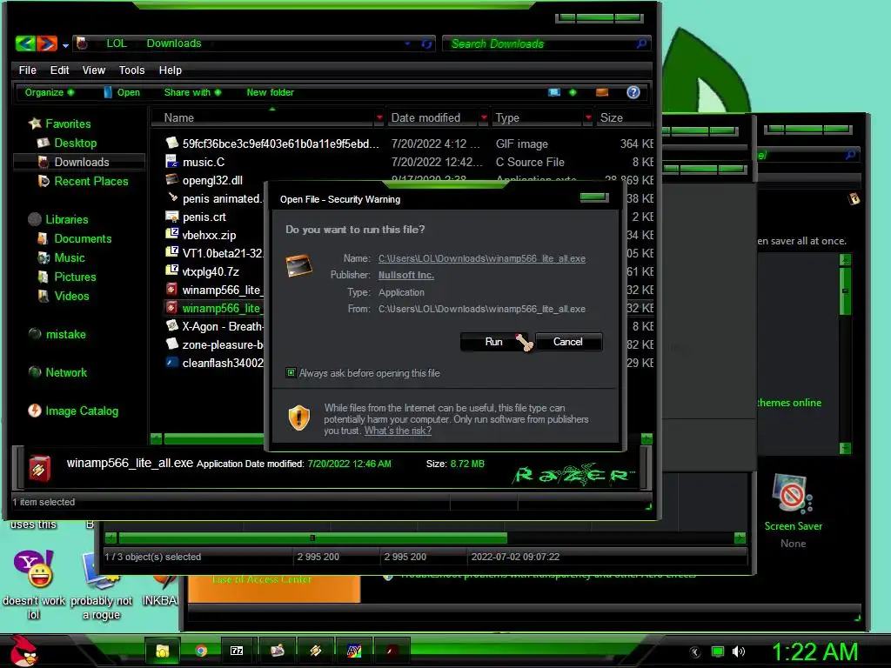The height and width of the screenshot is (668, 891).
Task: Open the File menu
Action: point(27,70)
